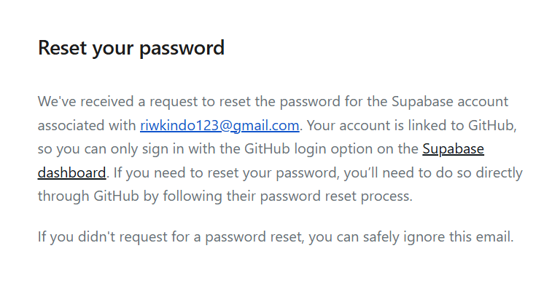Click the phrase password reset process
Image resolution: width=544 pixels, height=283 pixels.
click(x=336, y=196)
